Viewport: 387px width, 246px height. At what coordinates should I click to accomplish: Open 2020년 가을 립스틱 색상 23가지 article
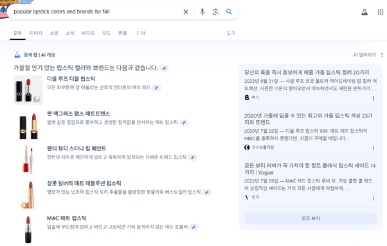[x=309, y=119]
